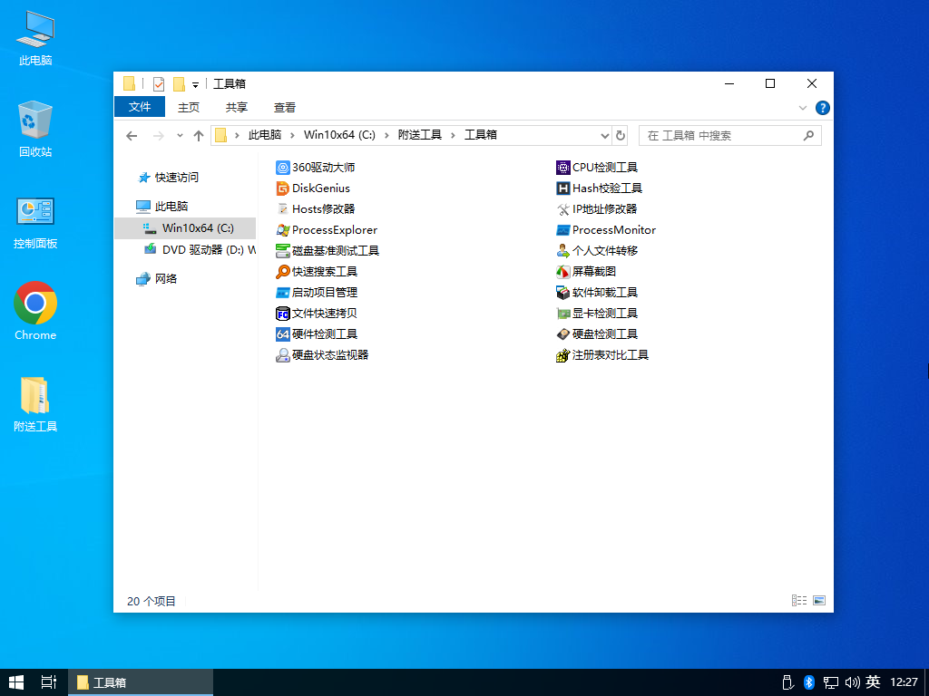Toggle the 英 input method indicator

tap(873, 681)
